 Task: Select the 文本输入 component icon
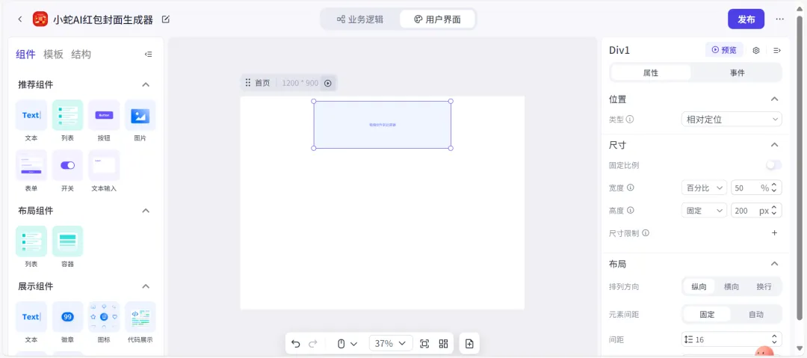pyautogui.click(x=104, y=165)
